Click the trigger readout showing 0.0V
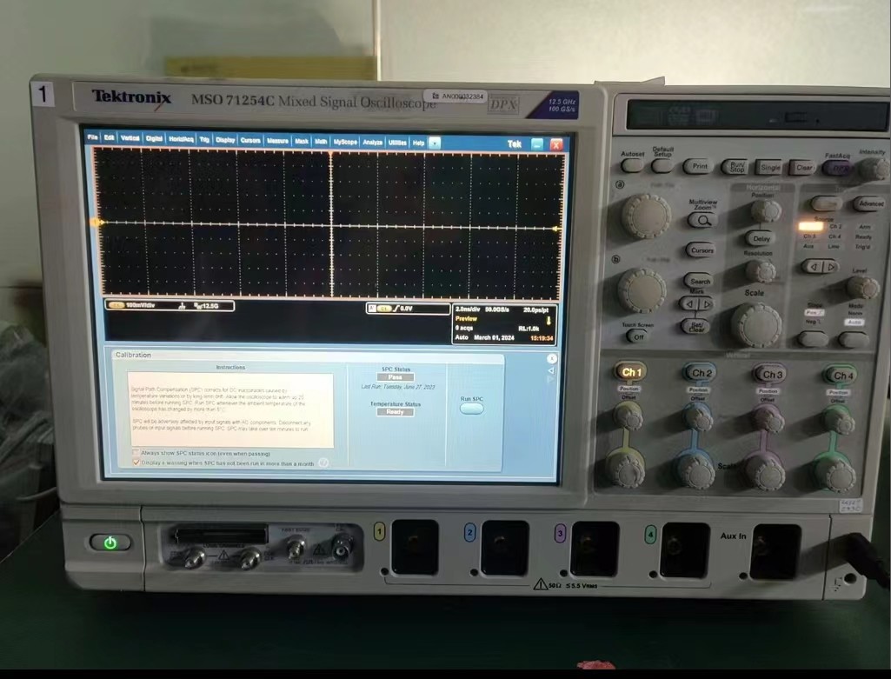 408,309
